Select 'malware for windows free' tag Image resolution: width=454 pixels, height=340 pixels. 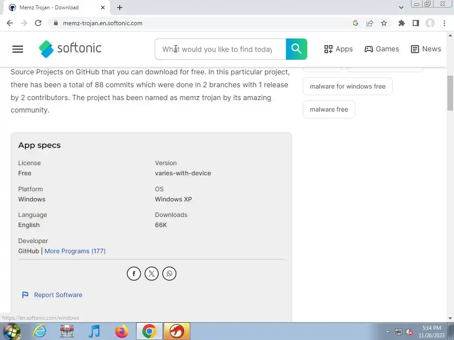pyautogui.click(x=348, y=86)
